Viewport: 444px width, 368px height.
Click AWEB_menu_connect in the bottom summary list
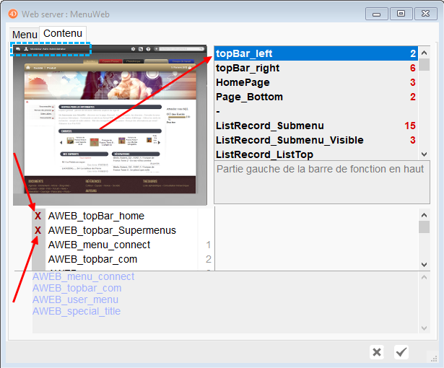[83, 276]
